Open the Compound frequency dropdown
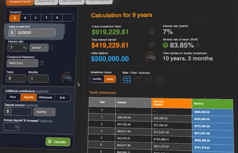The height and width of the screenshot is (153, 238). click(x=22, y=63)
